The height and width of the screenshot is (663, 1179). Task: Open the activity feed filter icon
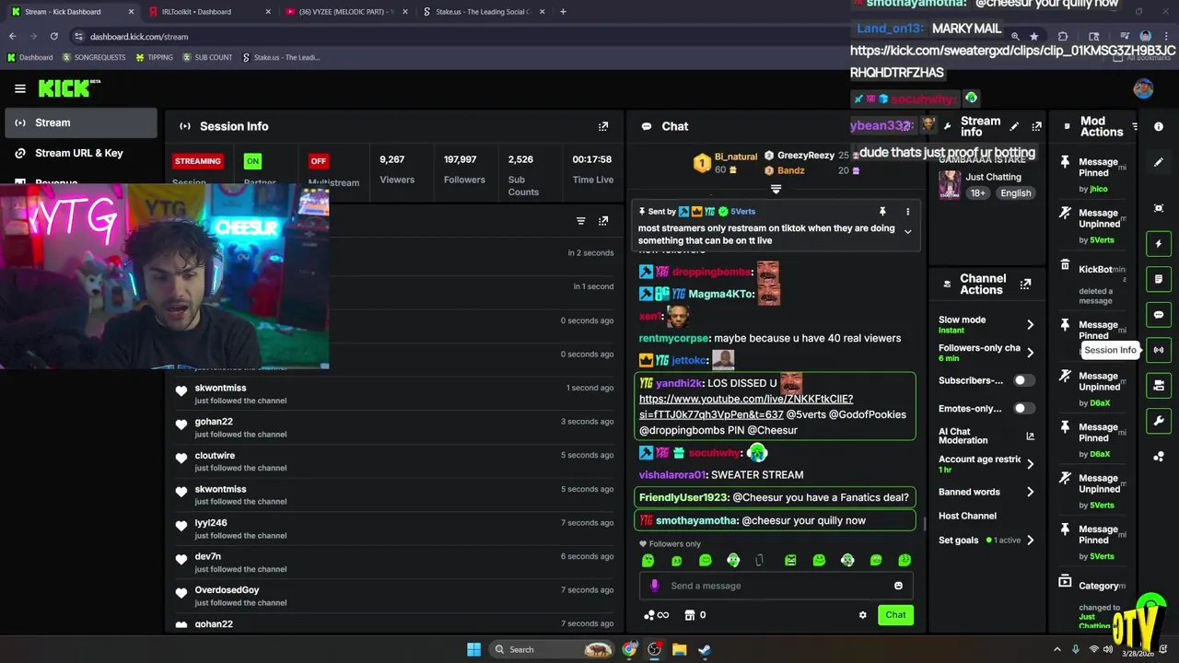click(580, 221)
